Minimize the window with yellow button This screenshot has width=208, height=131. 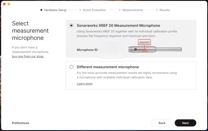point(9,4)
